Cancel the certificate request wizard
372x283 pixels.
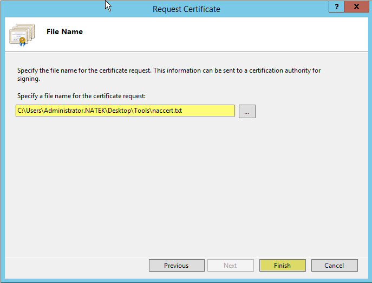pyautogui.click(x=334, y=265)
